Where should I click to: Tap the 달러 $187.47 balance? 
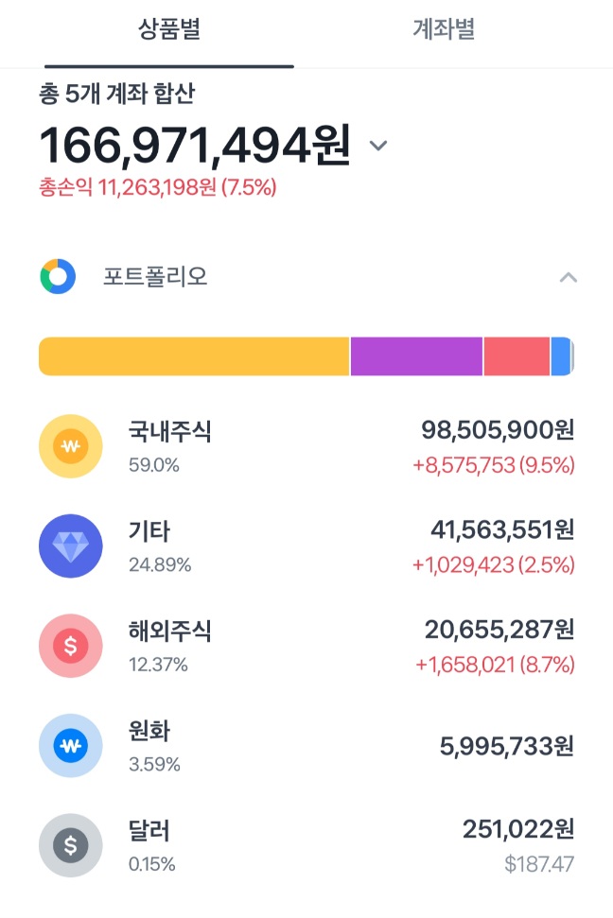539,864
